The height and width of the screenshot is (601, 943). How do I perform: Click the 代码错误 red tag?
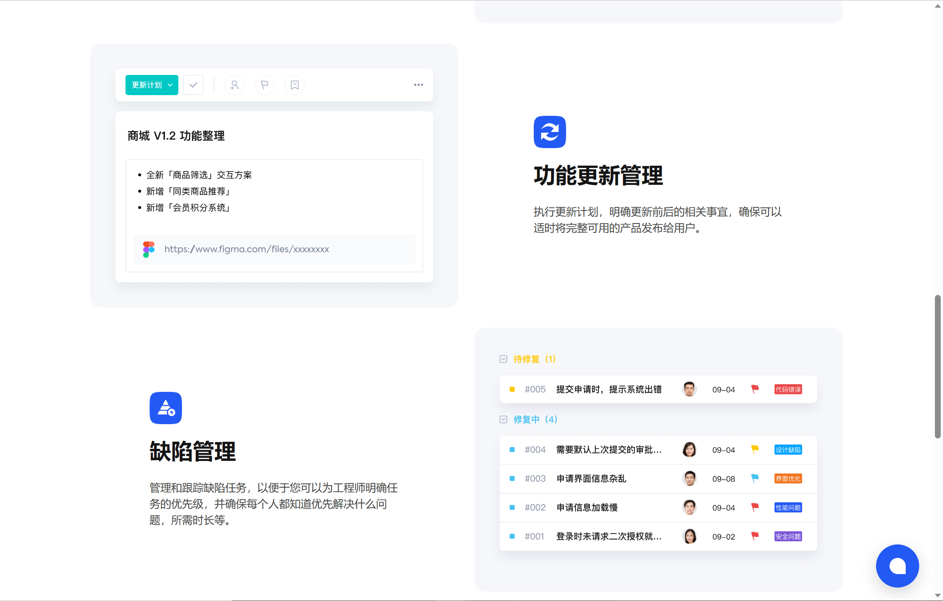[x=788, y=389]
